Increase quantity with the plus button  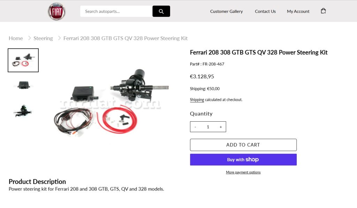(221, 127)
